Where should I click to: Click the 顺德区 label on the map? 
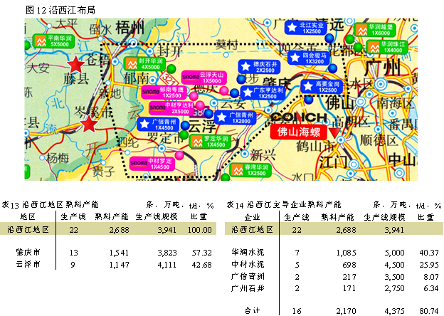click(379, 140)
